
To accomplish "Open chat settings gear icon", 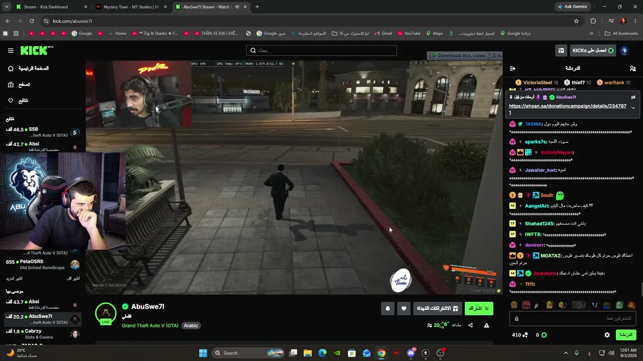I will (607, 335).
